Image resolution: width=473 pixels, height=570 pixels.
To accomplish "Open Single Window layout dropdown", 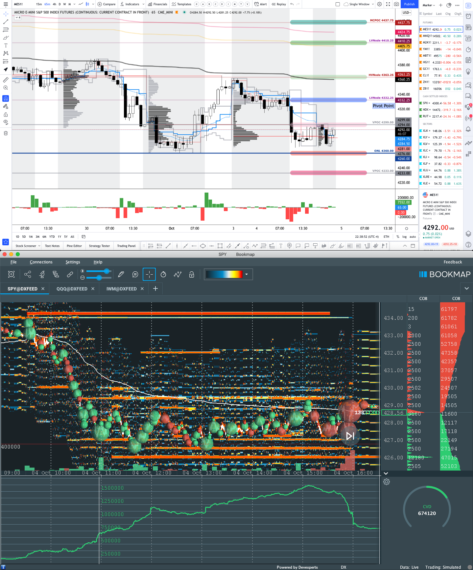I will point(373,4).
